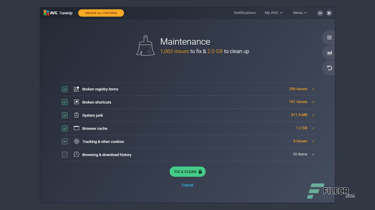Open the statistics chart icon in right sidebar

pos(329,53)
